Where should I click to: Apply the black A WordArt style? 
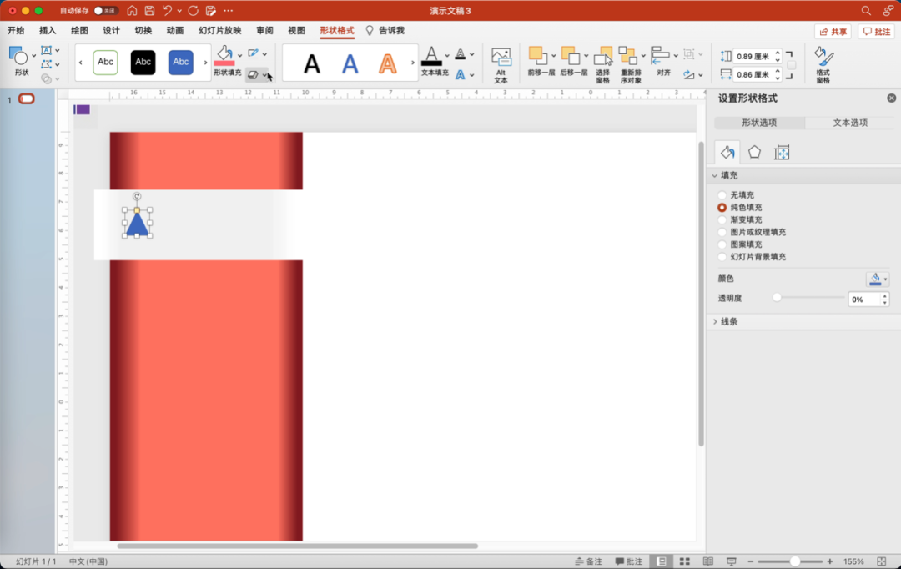click(x=312, y=63)
